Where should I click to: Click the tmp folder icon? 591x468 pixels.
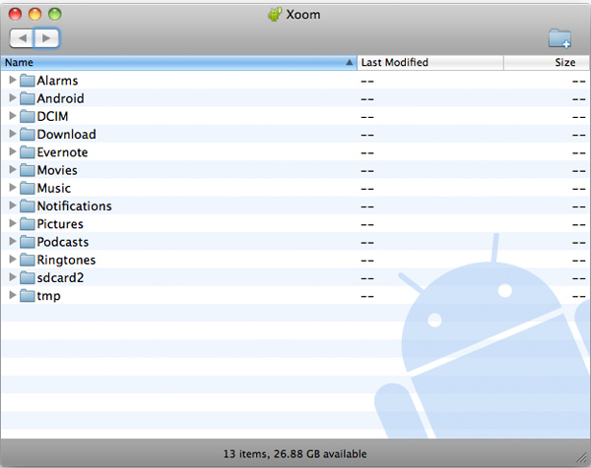pyautogui.click(x=28, y=296)
